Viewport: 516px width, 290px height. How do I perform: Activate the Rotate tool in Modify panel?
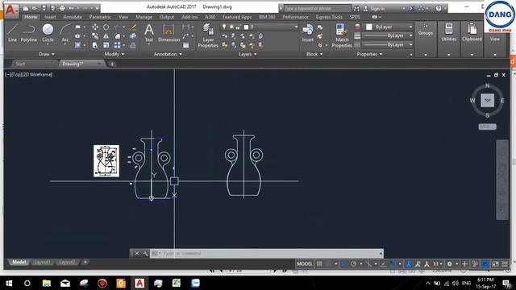tap(106, 27)
